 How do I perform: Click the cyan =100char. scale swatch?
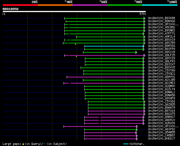pos(126,144)
